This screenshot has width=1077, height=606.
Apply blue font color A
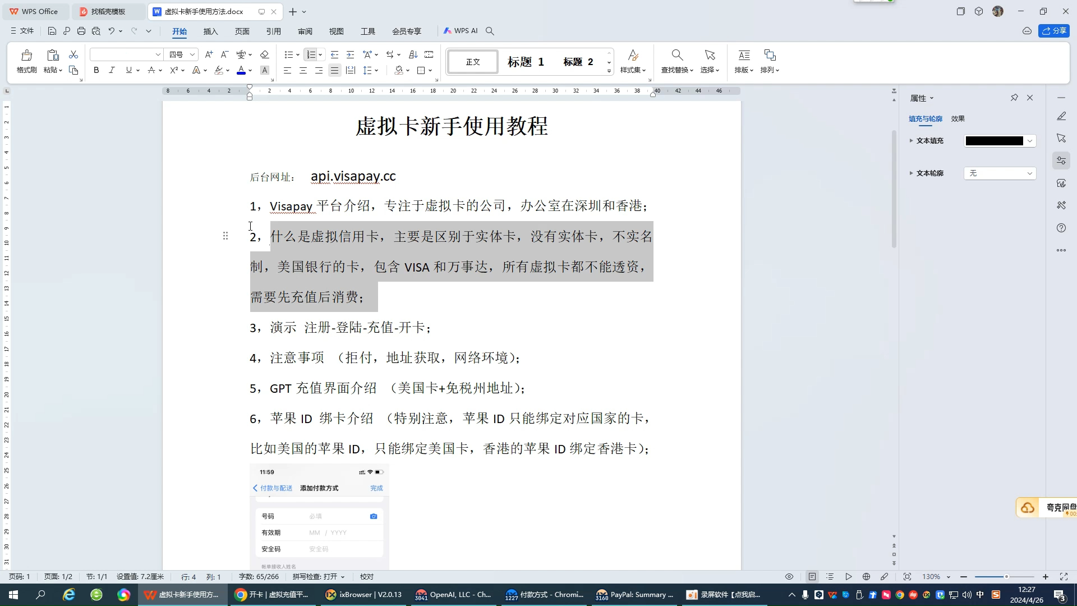point(241,70)
